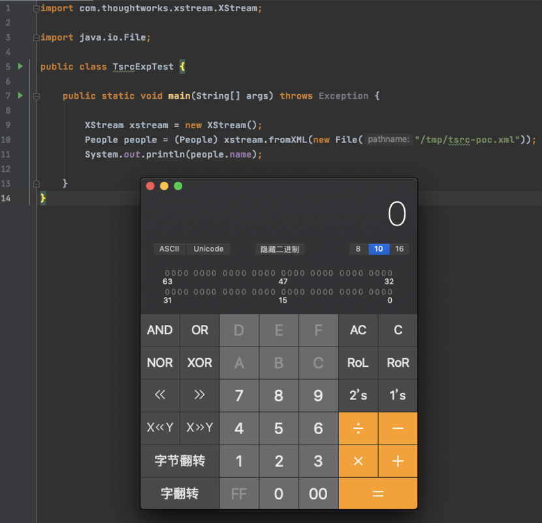Click the TsrcExpTest class name in code
Viewport: 542px width, 523px height.
click(x=143, y=67)
